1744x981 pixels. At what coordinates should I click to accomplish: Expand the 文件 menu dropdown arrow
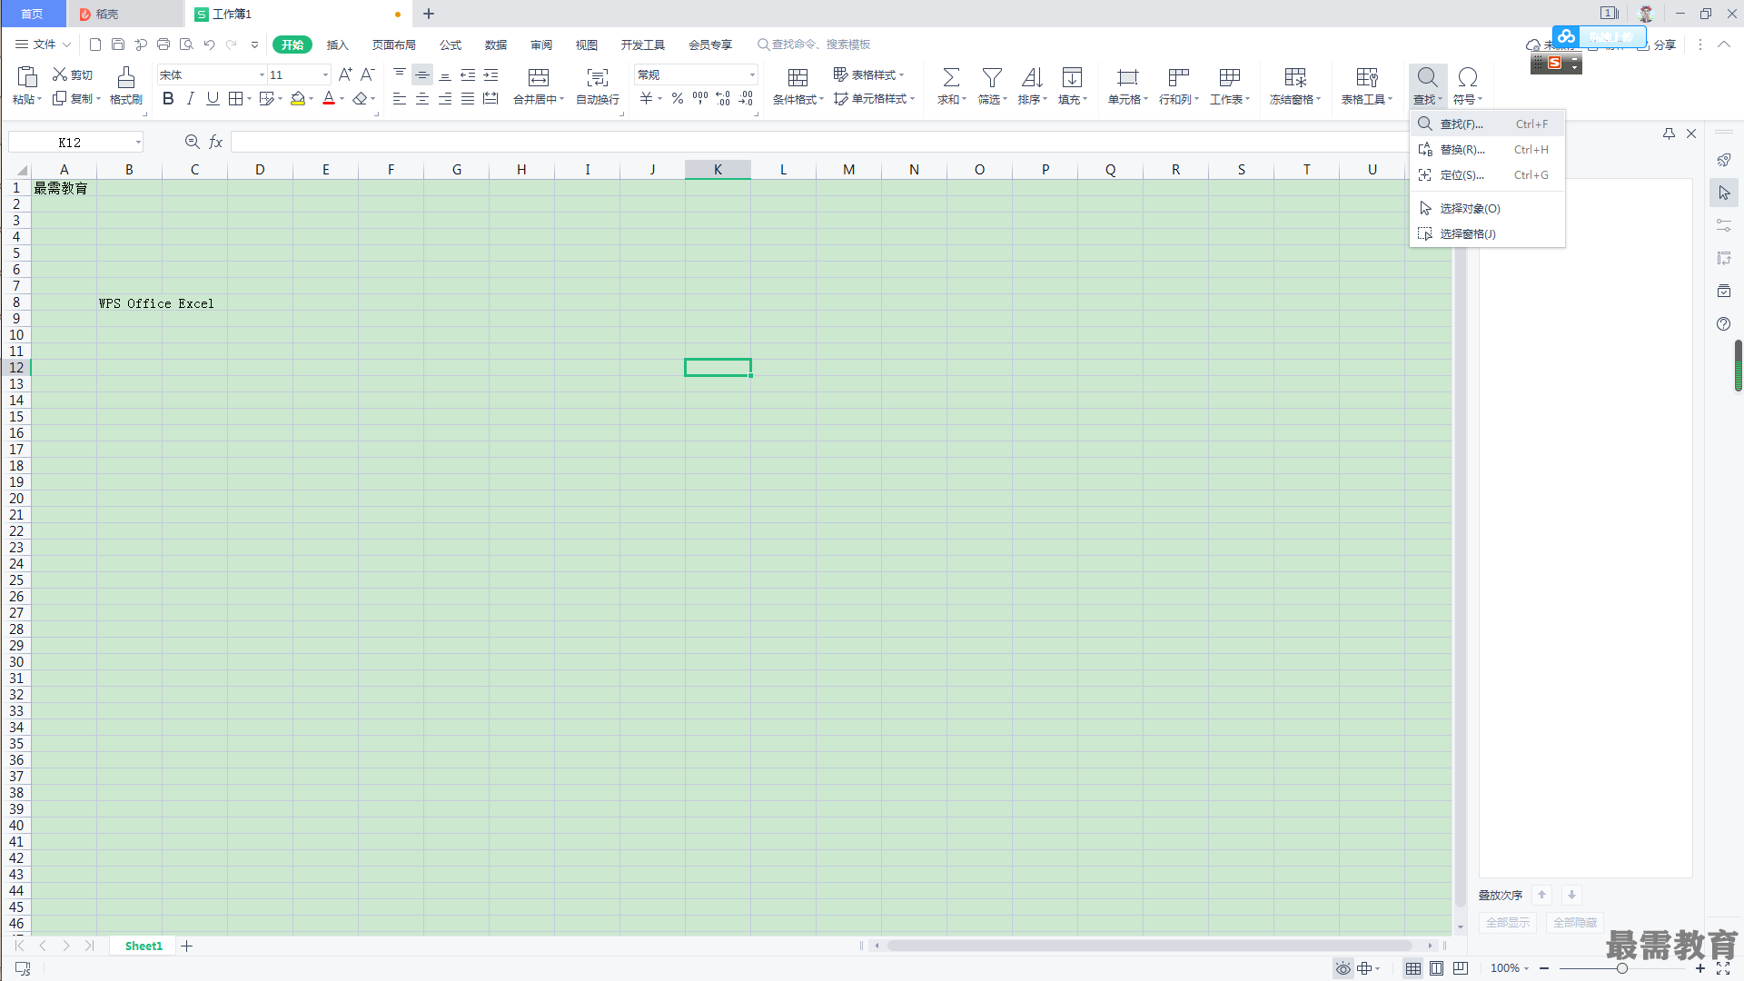tap(66, 45)
